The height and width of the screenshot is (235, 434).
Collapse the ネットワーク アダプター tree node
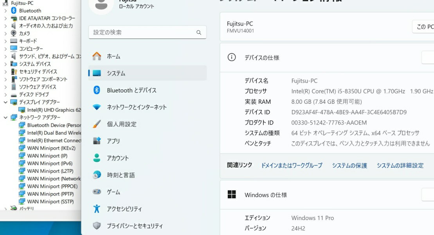5,117
